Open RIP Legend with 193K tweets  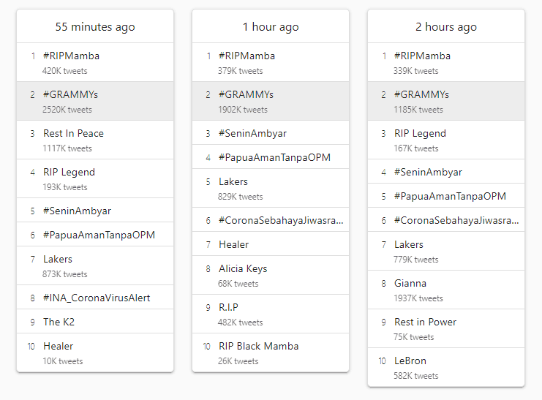pyautogui.click(x=69, y=172)
